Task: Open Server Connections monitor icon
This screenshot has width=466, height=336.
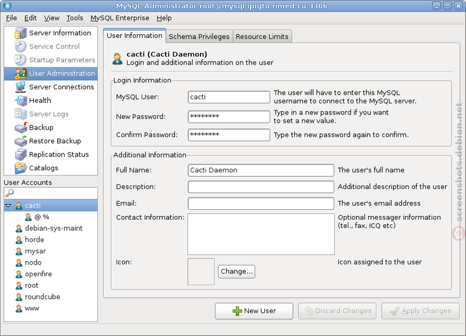Action: click(x=20, y=87)
